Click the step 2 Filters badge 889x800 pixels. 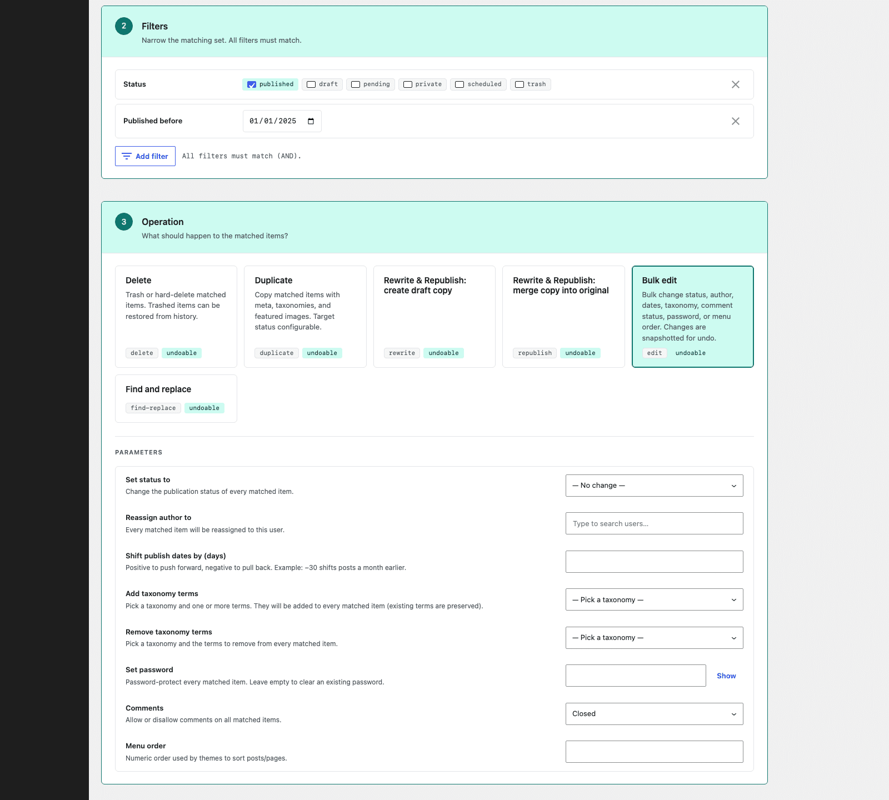click(124, 26)
